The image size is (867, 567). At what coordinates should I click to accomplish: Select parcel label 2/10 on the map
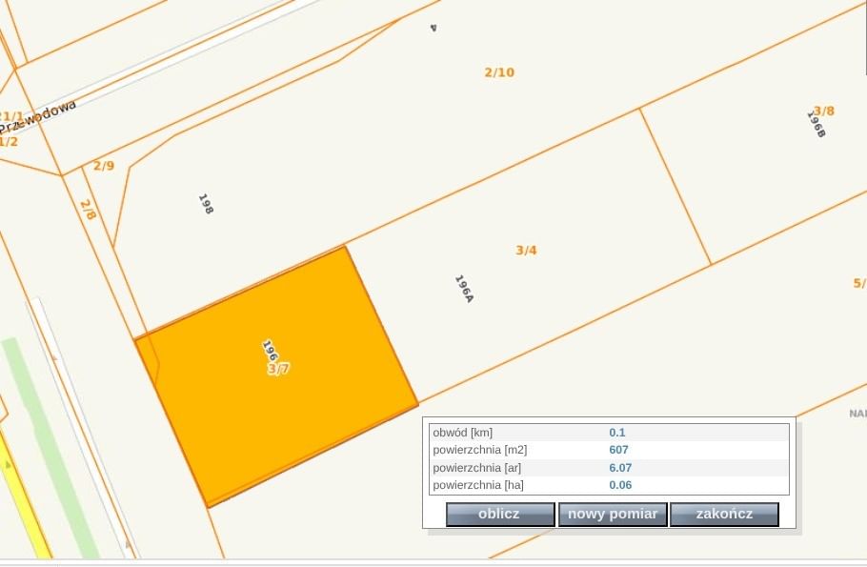[499, 72]
